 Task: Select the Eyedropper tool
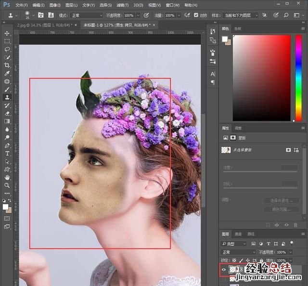click(7, 73)
